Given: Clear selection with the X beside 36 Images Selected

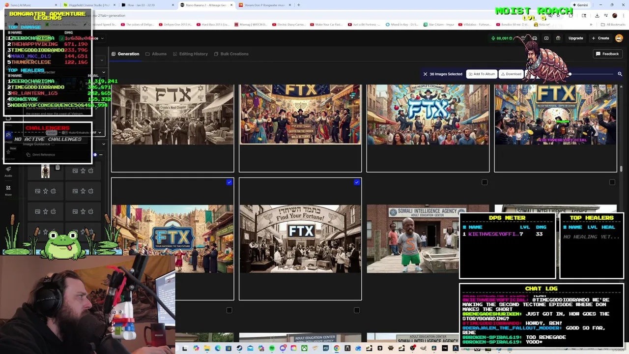Looking at the screenshot, I should coord(425,74).
